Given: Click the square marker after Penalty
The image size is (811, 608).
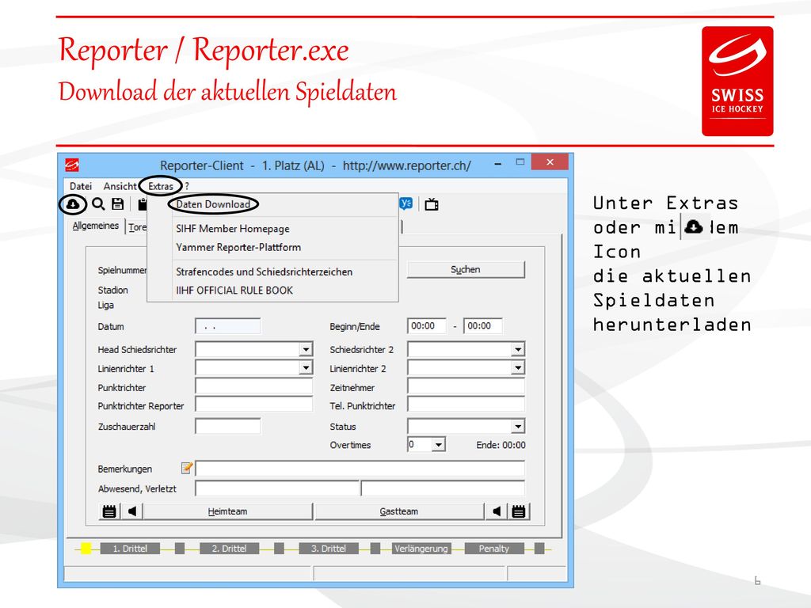Looking at the screenshot, I should (539, 549).
